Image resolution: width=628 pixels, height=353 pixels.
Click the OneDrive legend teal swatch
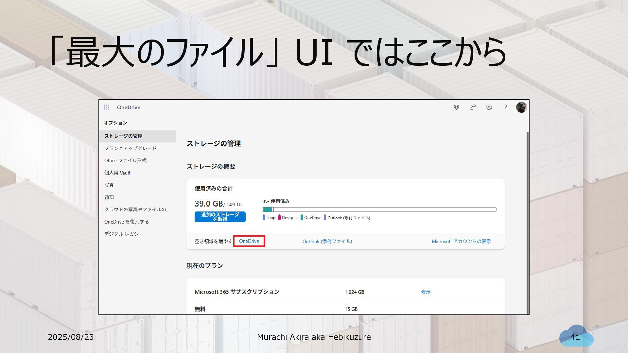[302, 218]
